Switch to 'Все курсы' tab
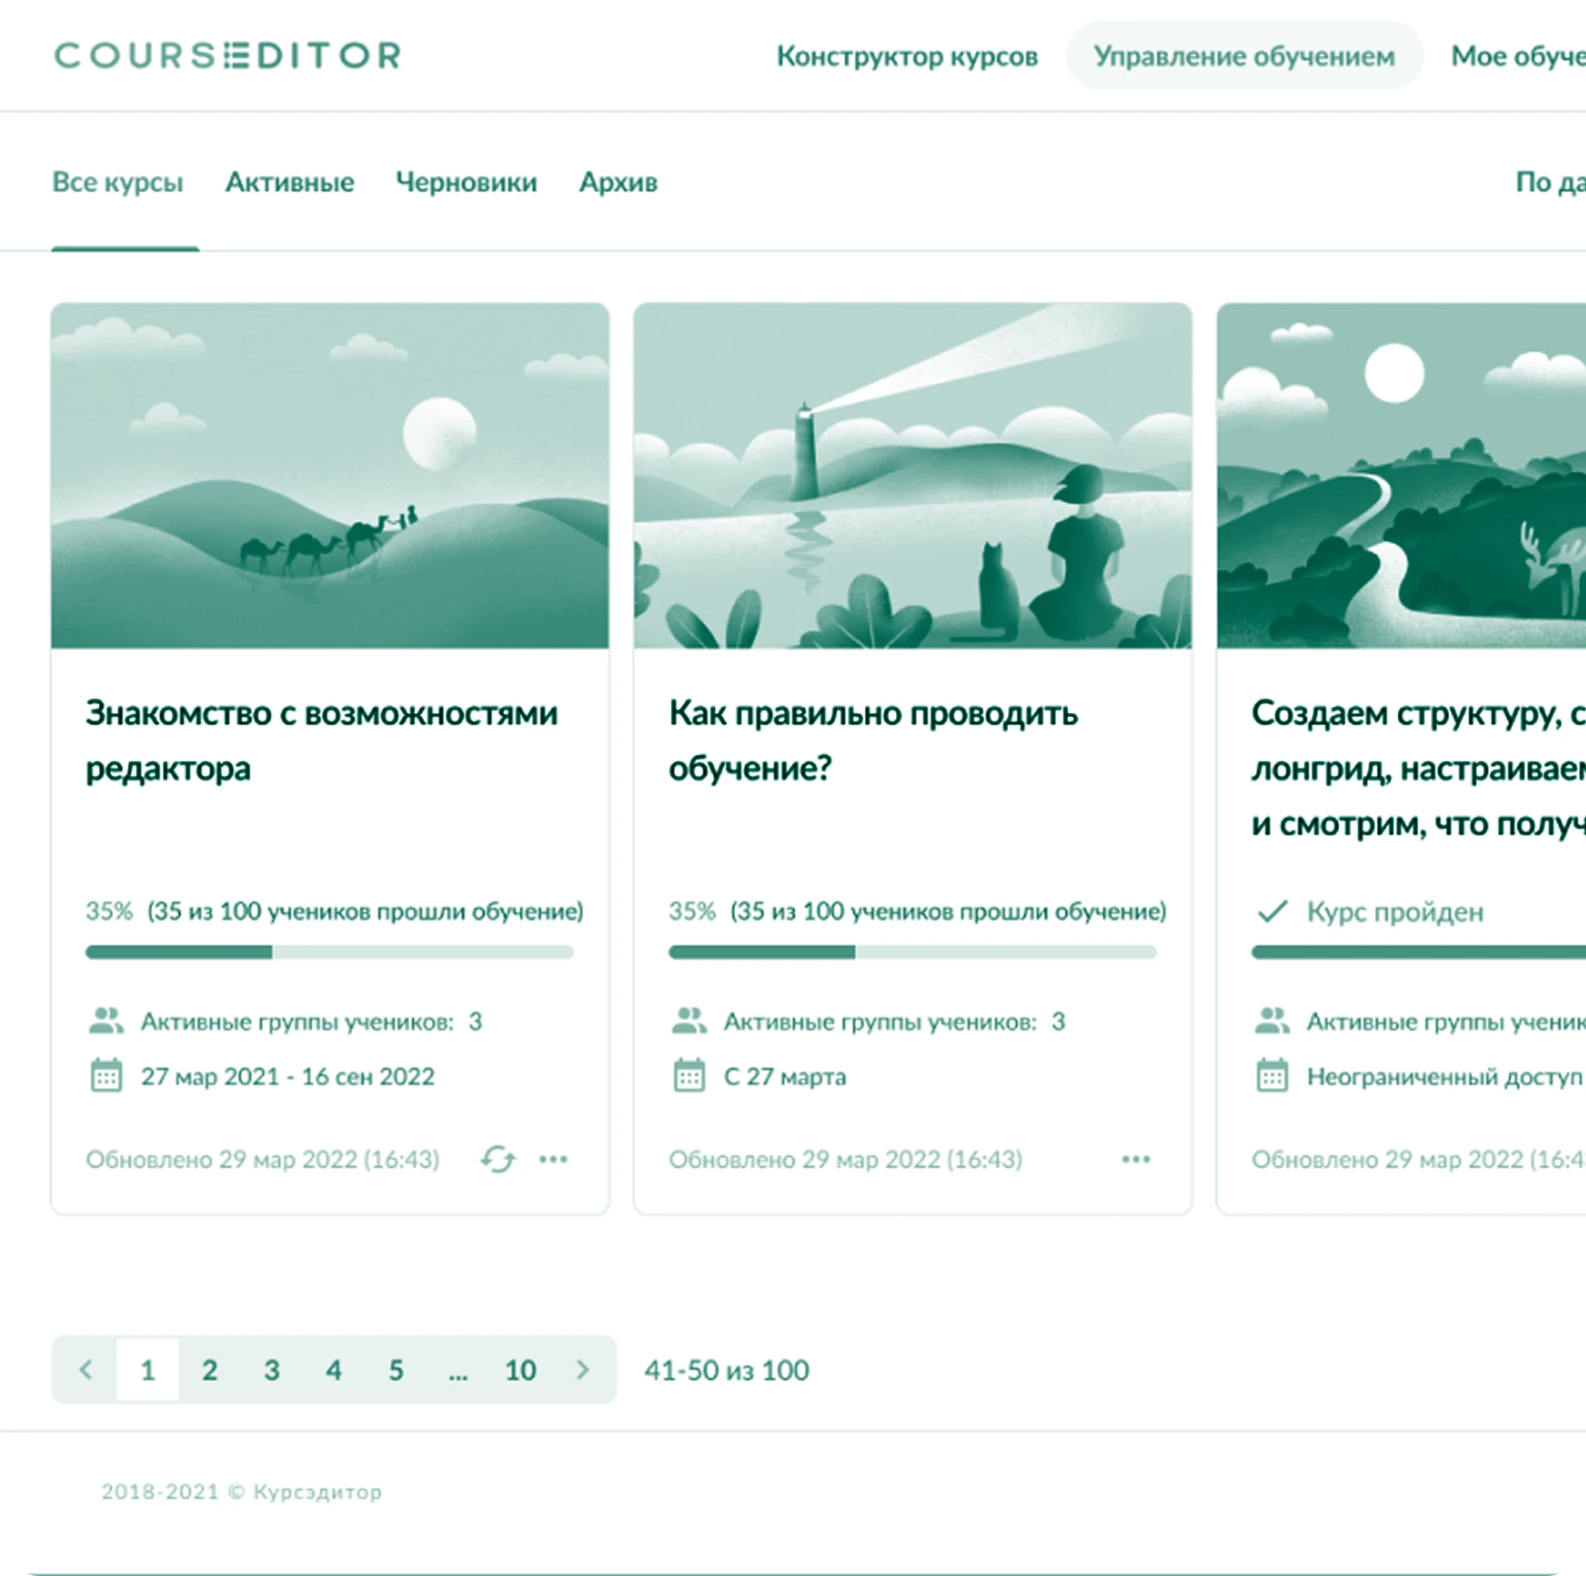Viewport: 1586px width, 1576px height. coord(118,182)
